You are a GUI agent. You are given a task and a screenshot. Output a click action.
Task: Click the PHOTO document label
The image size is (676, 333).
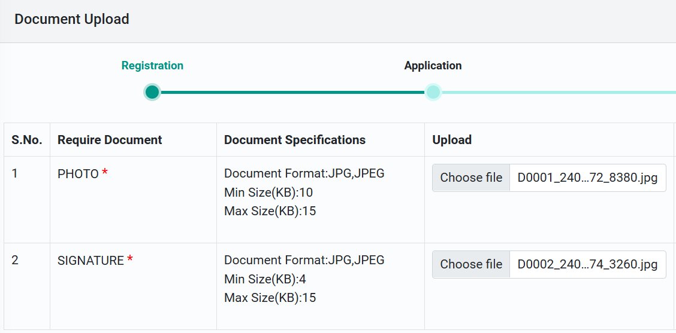tap(78, 174)
